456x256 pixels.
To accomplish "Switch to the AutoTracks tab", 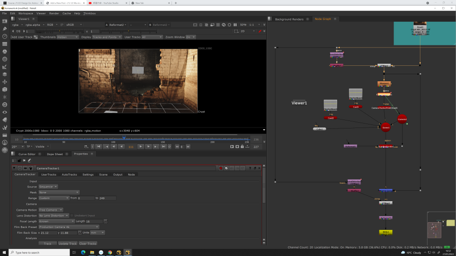I will [69, 175].
